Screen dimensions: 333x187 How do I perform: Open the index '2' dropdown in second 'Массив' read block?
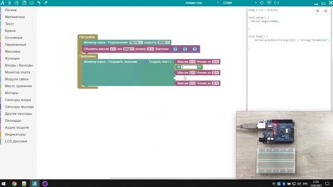[215, 73]
